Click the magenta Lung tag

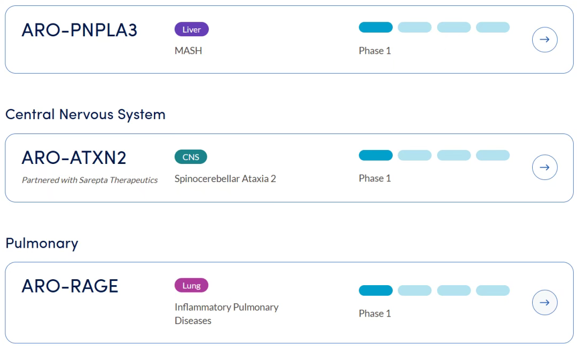(191, 286)
